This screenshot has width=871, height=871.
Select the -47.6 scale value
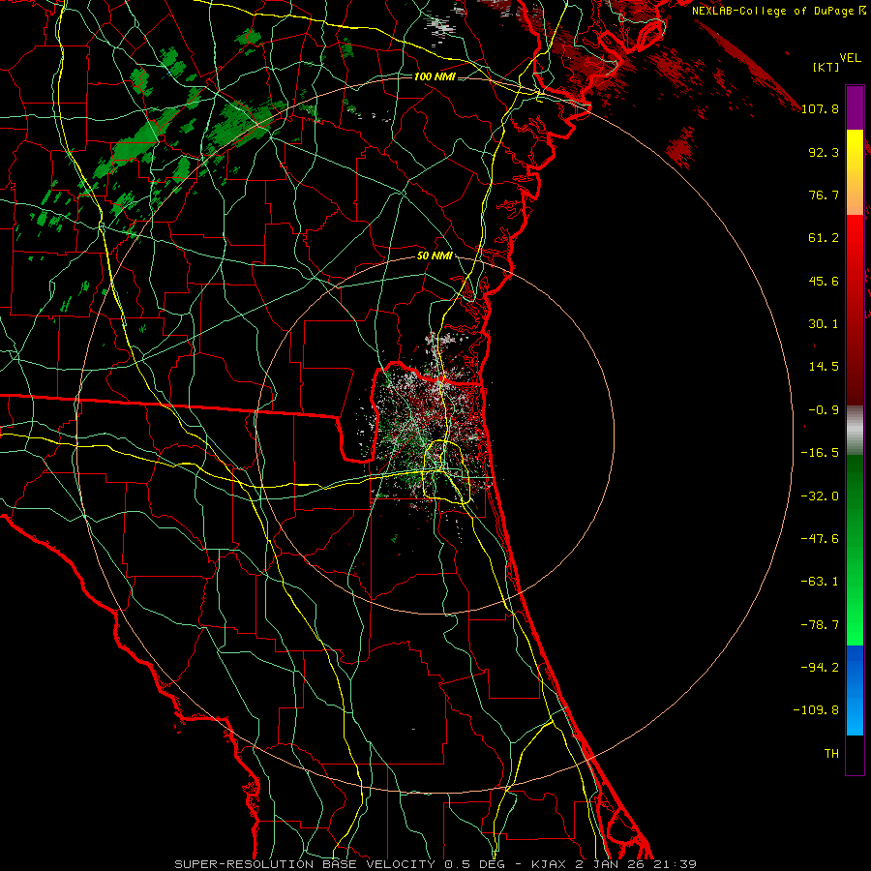[x=820, y=539]
